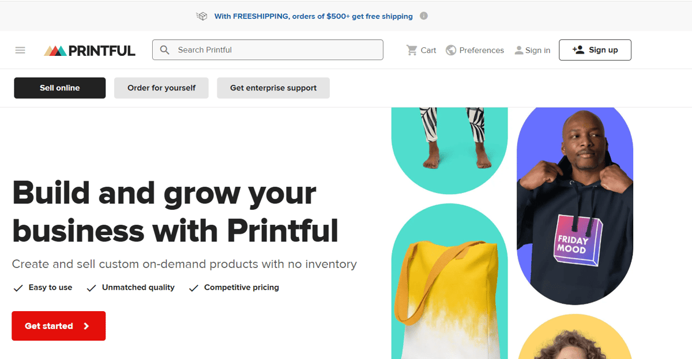Click the arrow chevron on Get started
This screenshot has width=692, height=359.
[86, 326]
